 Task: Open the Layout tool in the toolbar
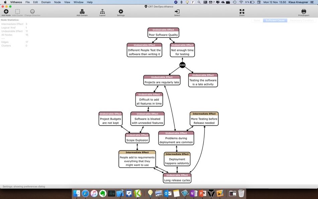click(102, 12)
